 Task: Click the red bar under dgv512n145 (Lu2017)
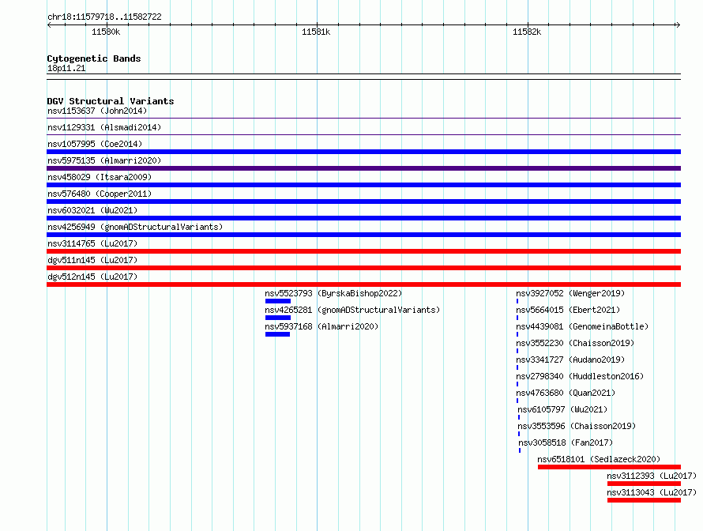pos(363,284)
